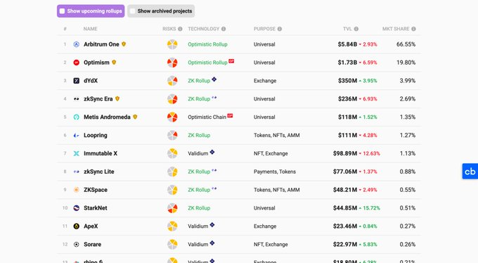Open the Immutable X project page
Screen dimensions: 478x263
pyautogui.click(x=101, y=153)
